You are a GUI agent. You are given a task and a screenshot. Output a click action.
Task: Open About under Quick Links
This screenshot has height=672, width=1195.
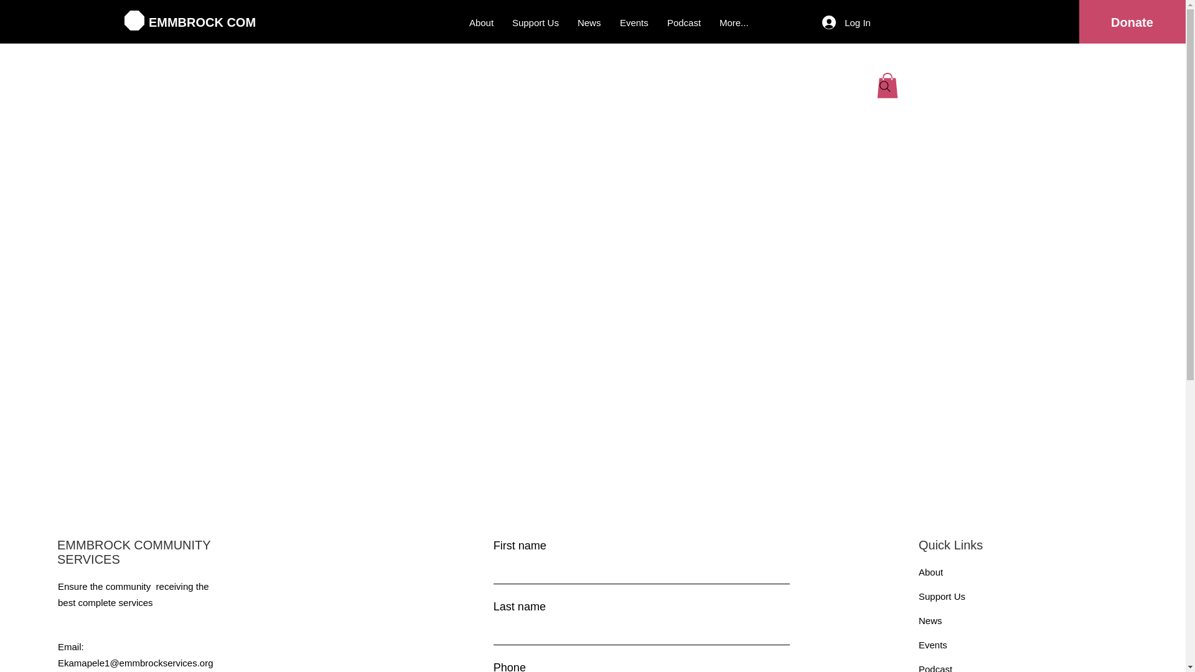[x=930, y=572]
